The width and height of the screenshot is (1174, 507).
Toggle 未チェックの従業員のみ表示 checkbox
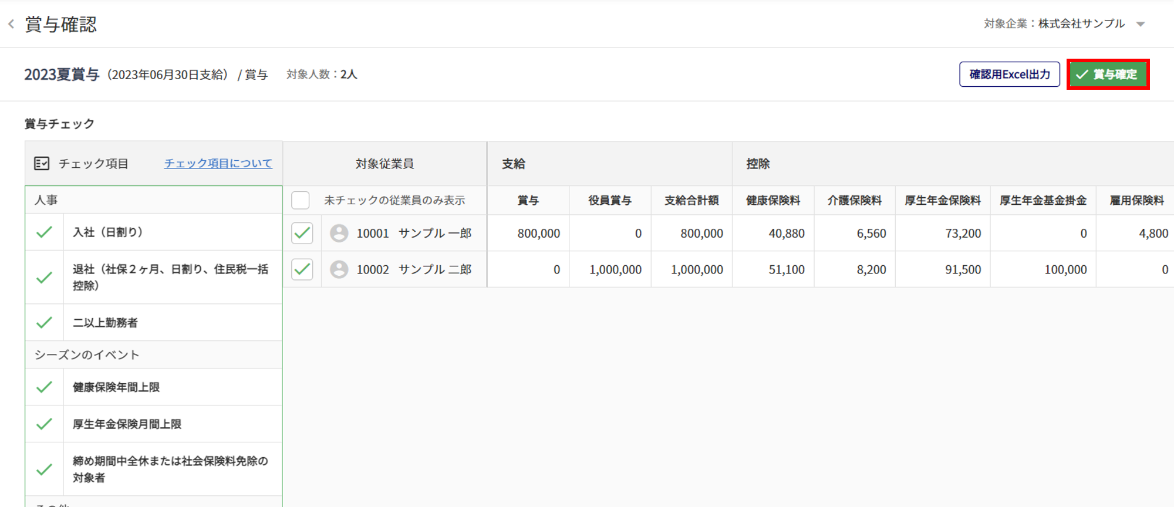point(301,200)
